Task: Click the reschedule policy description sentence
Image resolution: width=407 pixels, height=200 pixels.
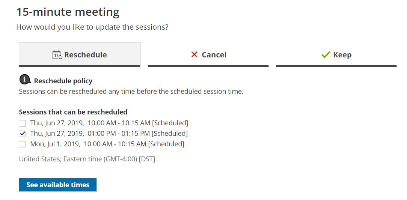Action: 131,91
